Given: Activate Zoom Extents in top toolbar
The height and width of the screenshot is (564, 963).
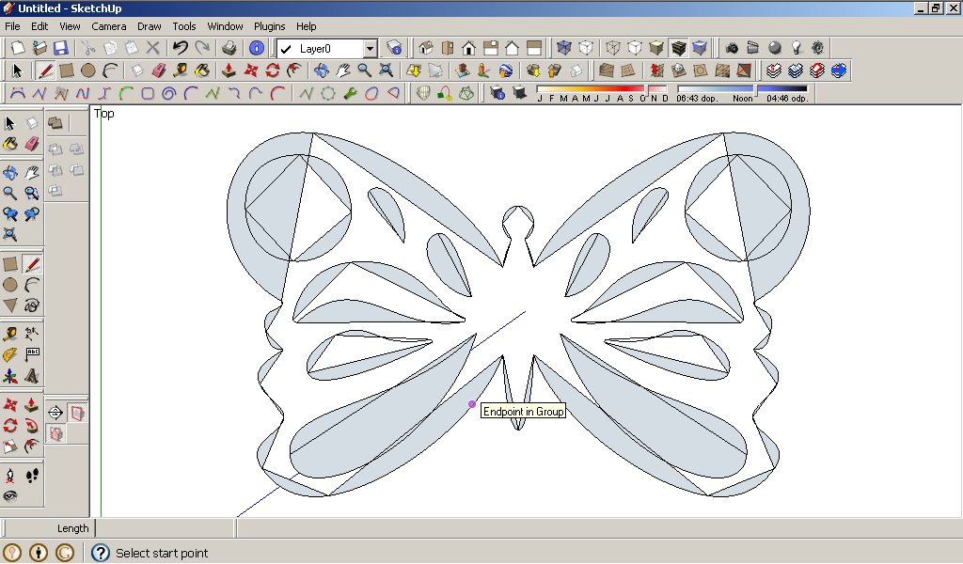Looking at the screenshot, I should click(386, 70).
